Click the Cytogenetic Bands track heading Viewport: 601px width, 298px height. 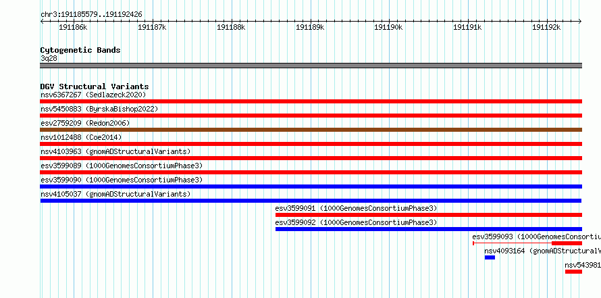[x=80, y=50]
